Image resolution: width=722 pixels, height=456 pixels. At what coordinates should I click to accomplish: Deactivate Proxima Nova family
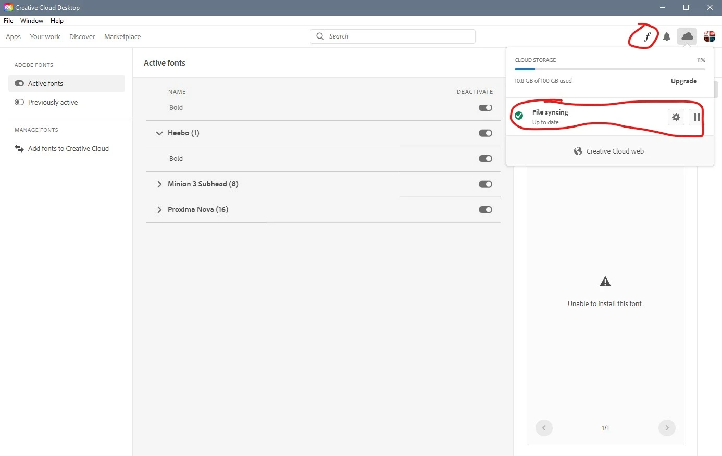coord(486,210)
